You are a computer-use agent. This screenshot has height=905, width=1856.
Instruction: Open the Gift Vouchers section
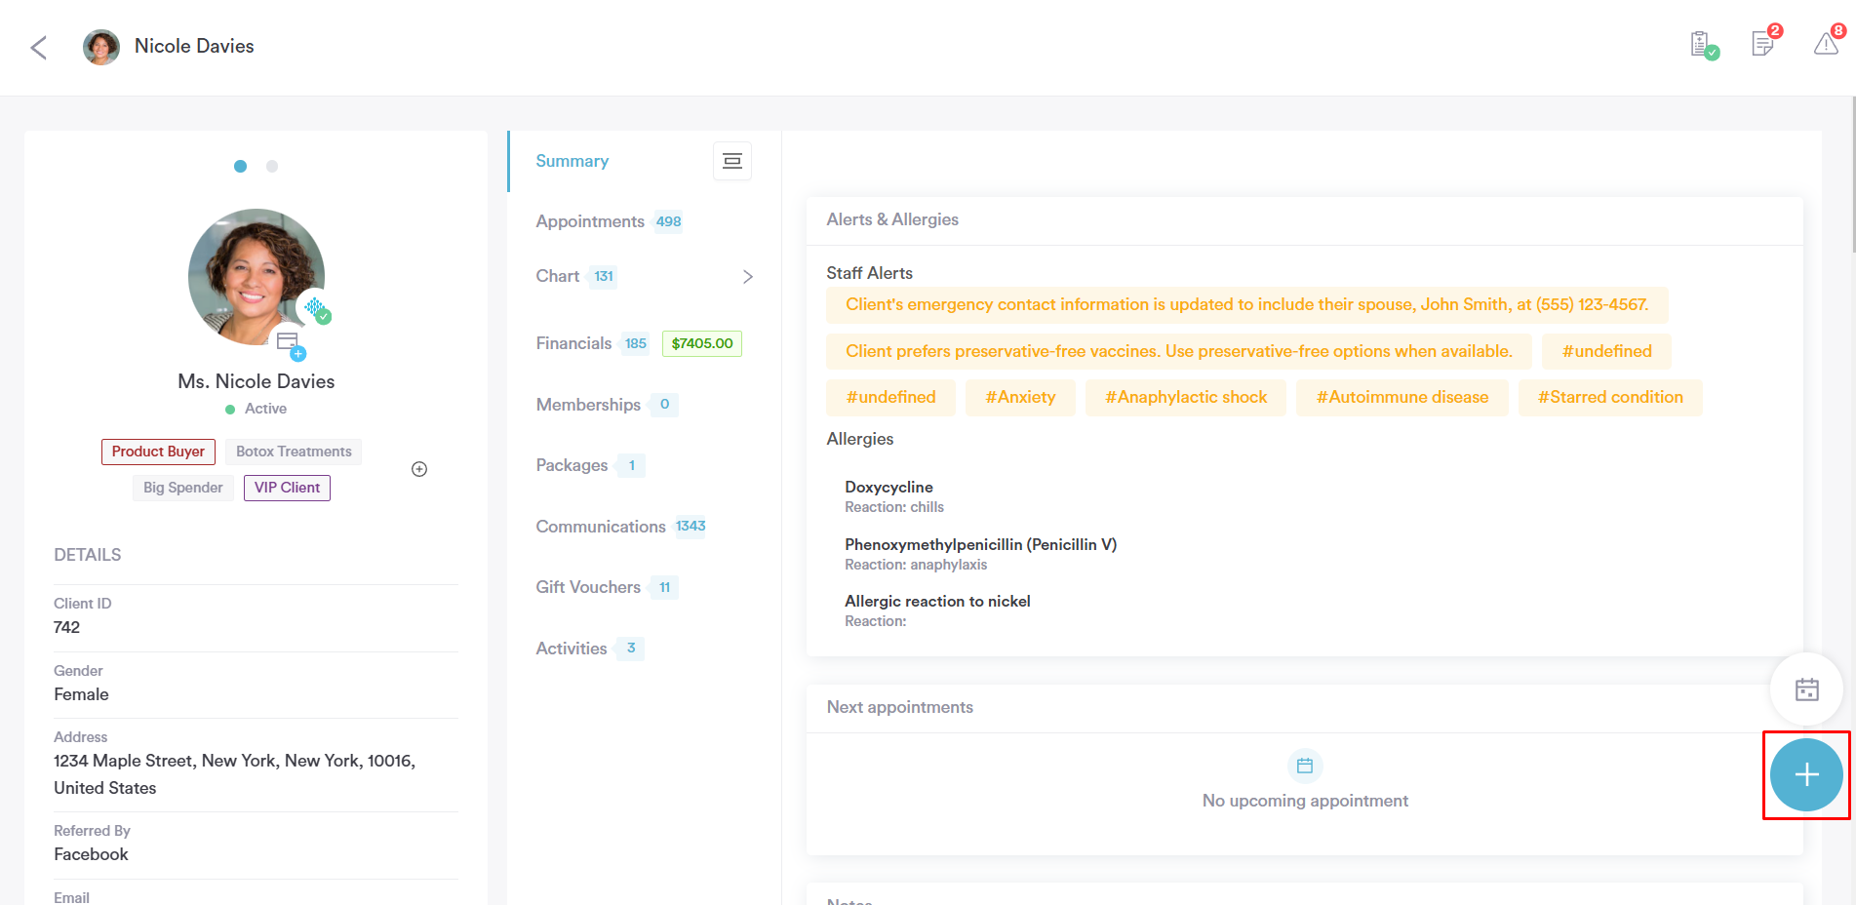pos(587,587)
